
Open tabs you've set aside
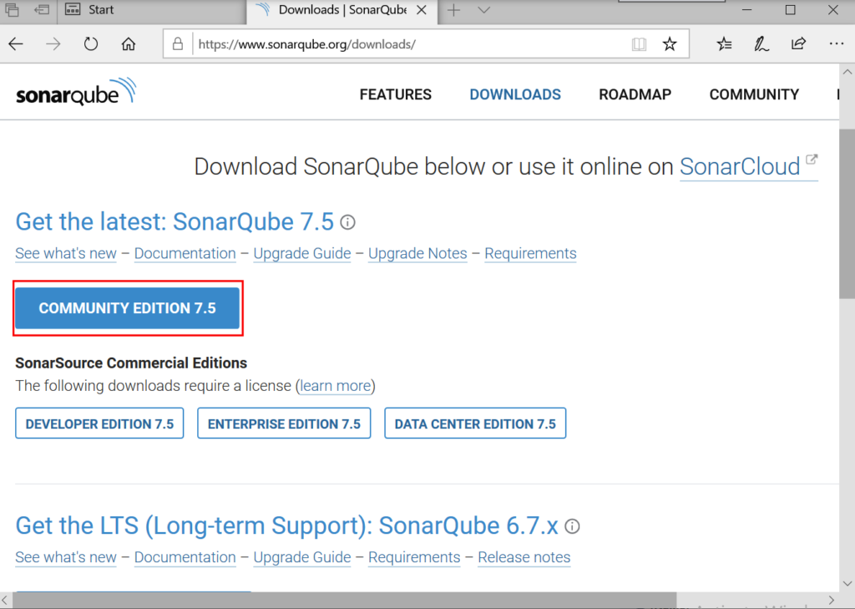tap(12, 9)
